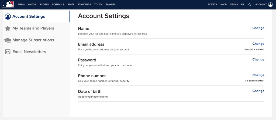Click the 'Phone number' setting title
The width and height of the screenshot is (276, 120).
pos(92,76)
